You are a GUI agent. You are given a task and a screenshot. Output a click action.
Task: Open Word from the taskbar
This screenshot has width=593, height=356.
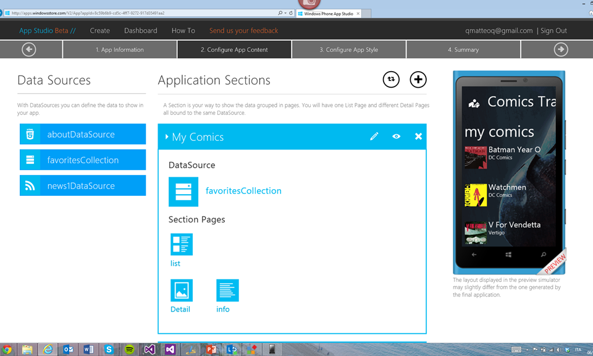click(x=88, y=349)
